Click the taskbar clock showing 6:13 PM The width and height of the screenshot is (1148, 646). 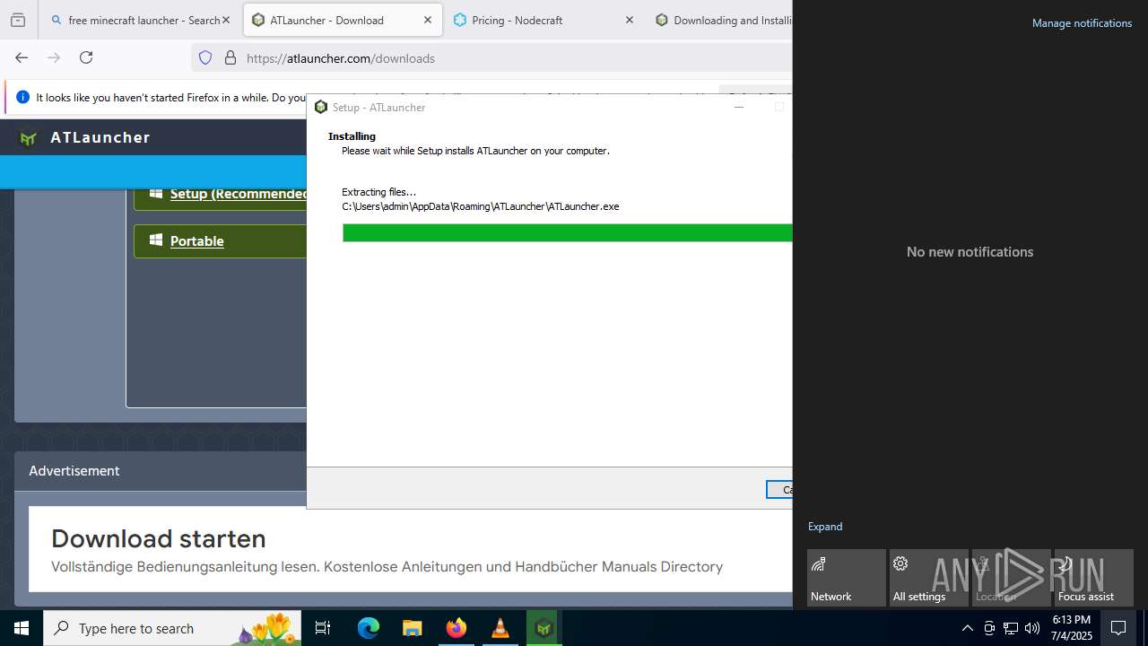click(x=1072, y=628)
